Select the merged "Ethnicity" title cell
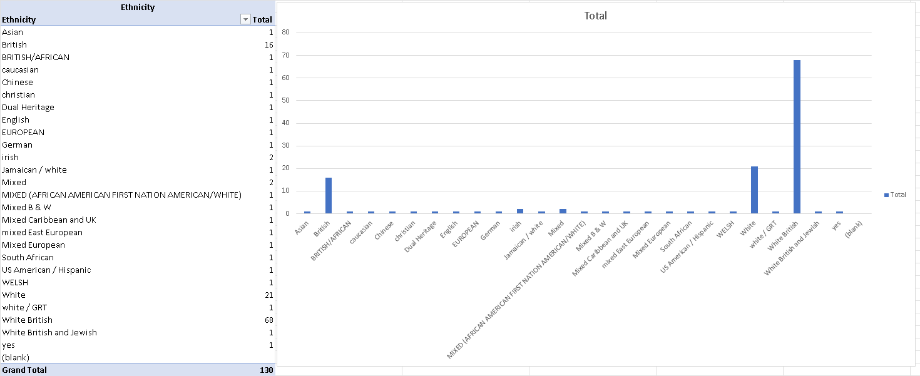The height and width of the screenshot is (376, 920). (138, 8)
